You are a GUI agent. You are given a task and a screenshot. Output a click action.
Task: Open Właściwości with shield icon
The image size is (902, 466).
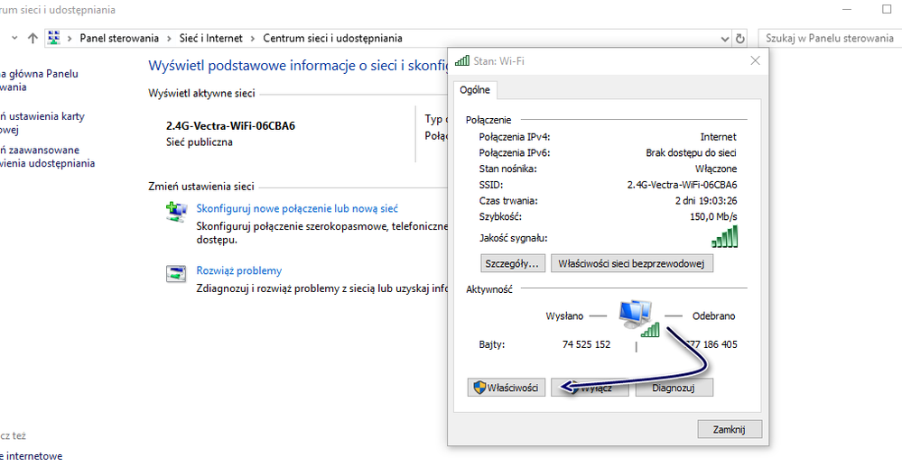[506, 388]
